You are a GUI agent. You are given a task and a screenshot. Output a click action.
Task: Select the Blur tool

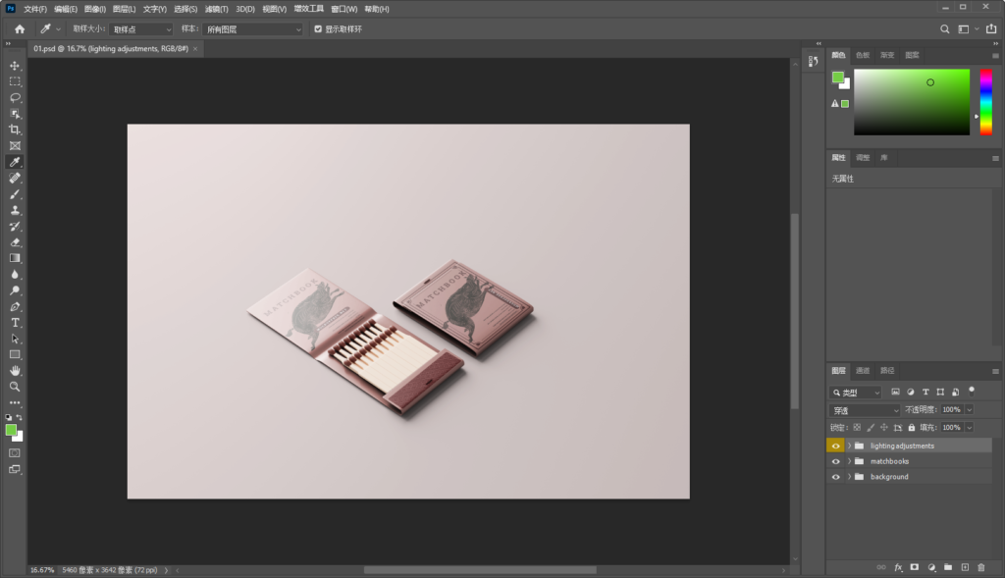(x=15, y=274)
